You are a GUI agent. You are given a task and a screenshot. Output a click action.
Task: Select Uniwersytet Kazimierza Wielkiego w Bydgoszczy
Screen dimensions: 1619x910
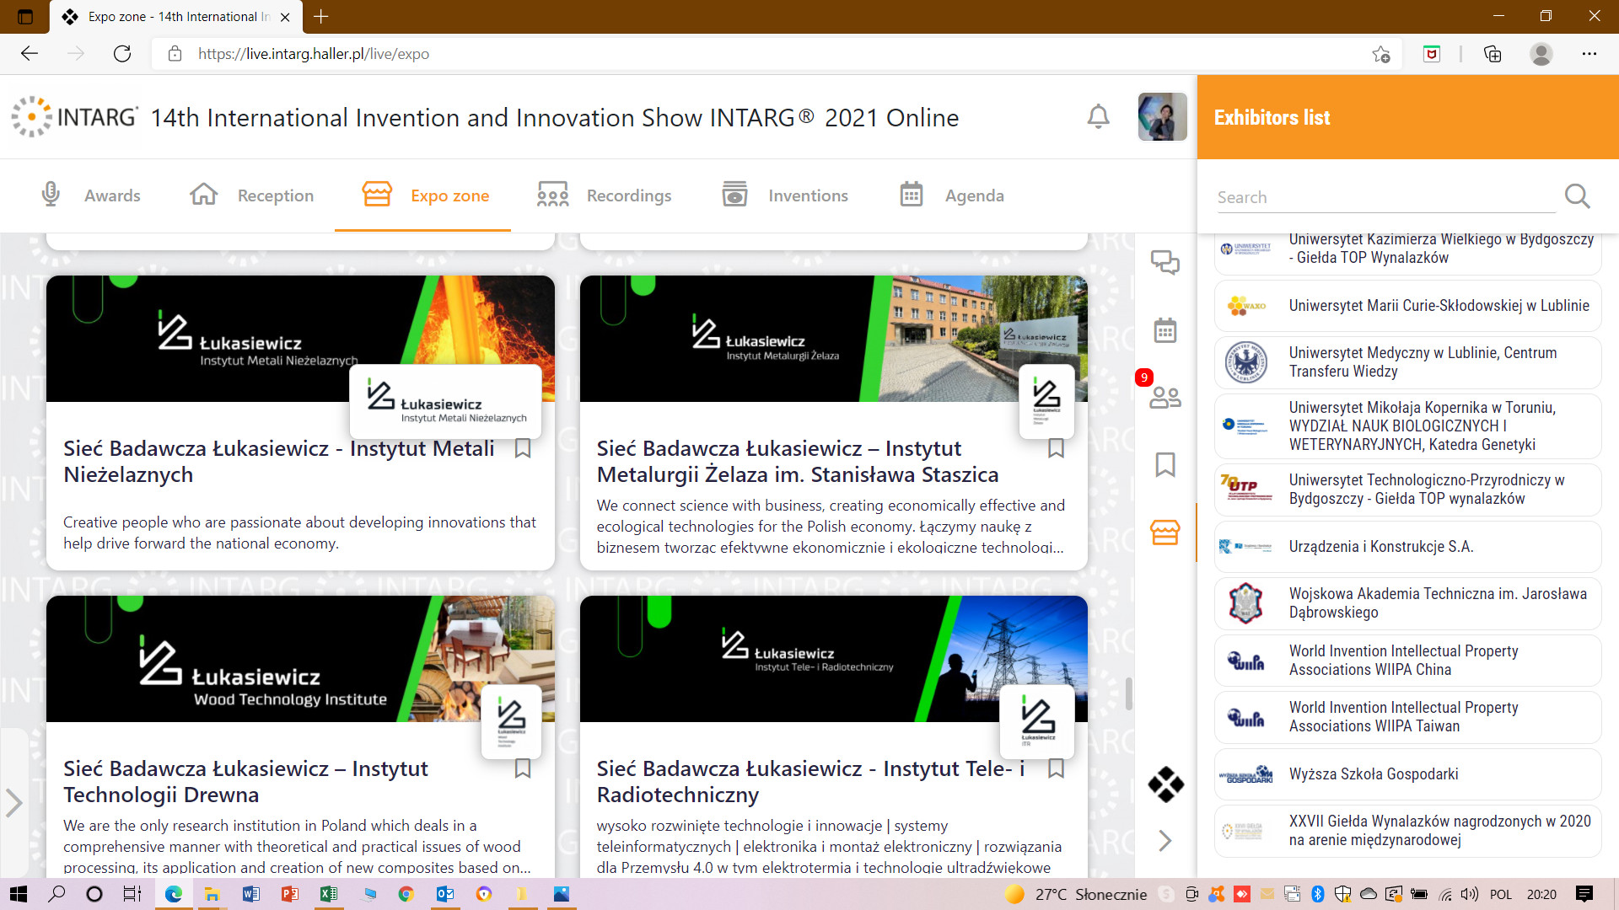1407,253
